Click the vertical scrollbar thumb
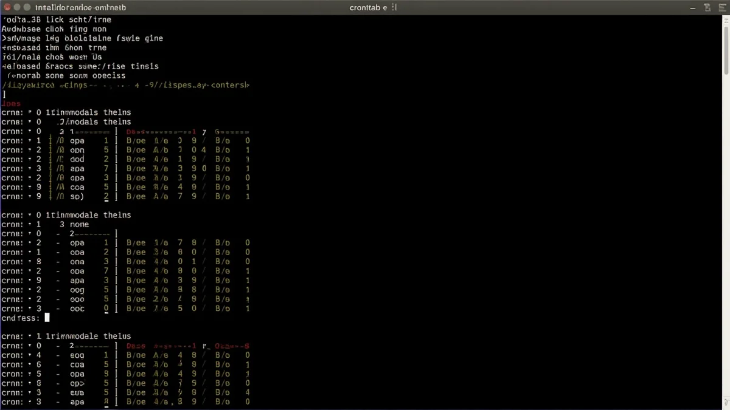The height and width of the screenshot is (410, 730). 726,50
